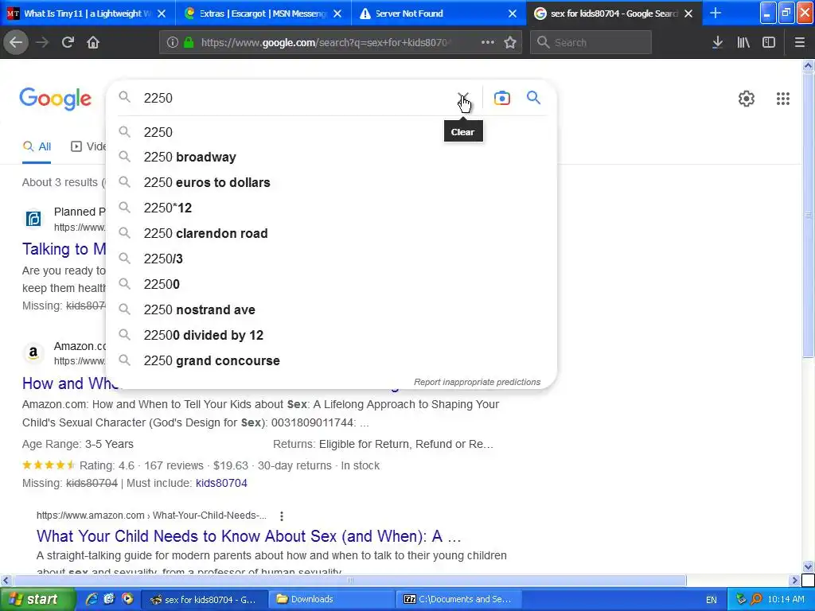Open more options for the Amazon What-Your-Child-Needs result
815x611 pixels.
[281, 516]
